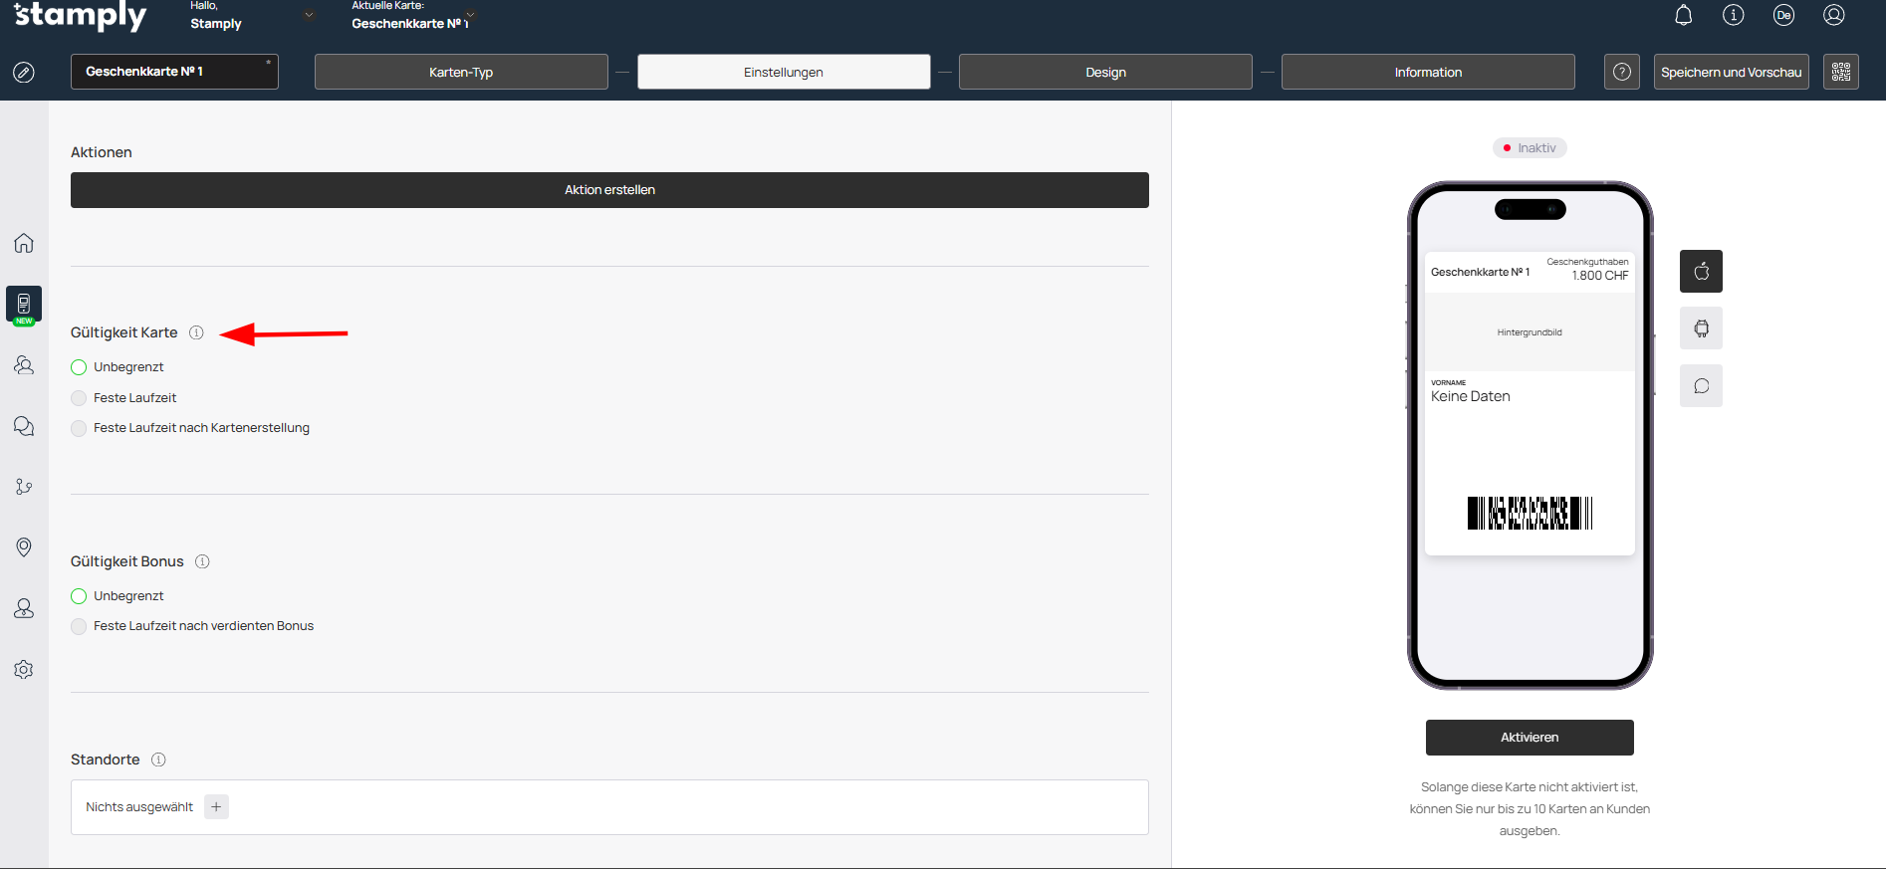Switch preview to Apple device icon

1701,272
